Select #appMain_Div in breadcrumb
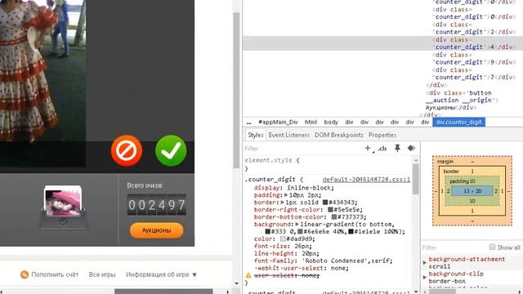The width and height of the screenshot is (523, 294). tap(278, 122)
